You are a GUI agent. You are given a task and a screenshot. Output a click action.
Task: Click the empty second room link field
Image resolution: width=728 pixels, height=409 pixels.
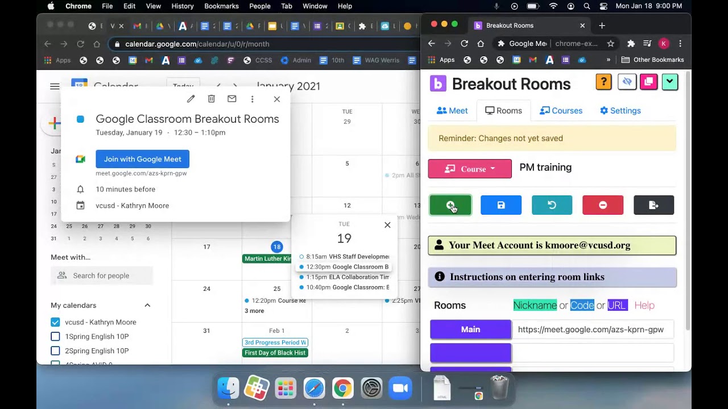click(x=593, y=353)
